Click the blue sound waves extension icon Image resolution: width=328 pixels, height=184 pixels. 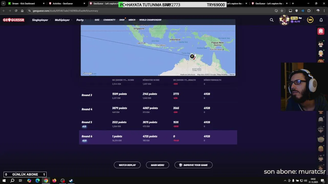click(303, 11)
